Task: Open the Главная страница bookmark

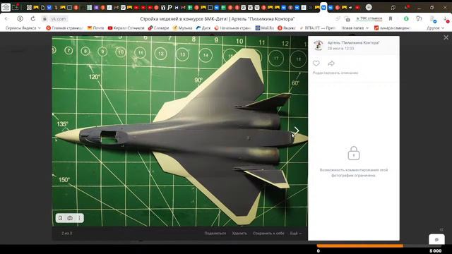Action: tap(64, 28)
